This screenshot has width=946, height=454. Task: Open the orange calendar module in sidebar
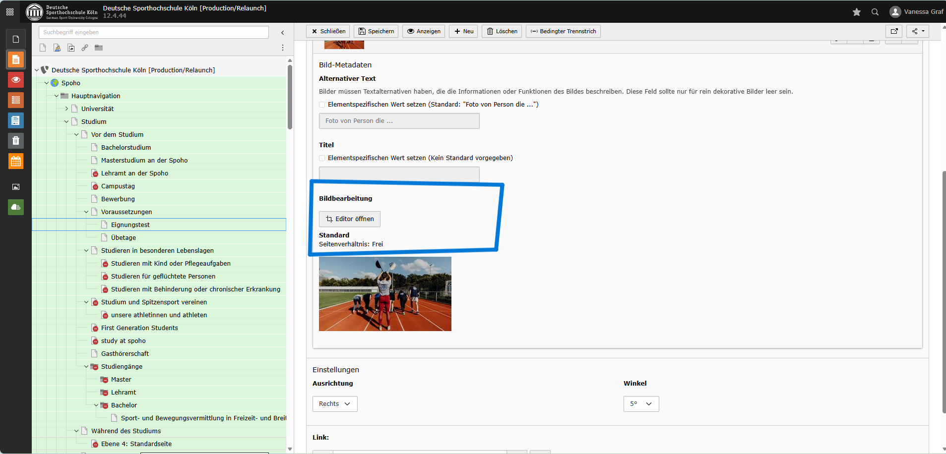[x=16, y=161]
